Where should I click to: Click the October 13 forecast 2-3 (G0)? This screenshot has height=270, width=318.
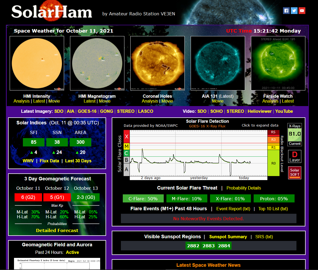(x=86, y=197)
